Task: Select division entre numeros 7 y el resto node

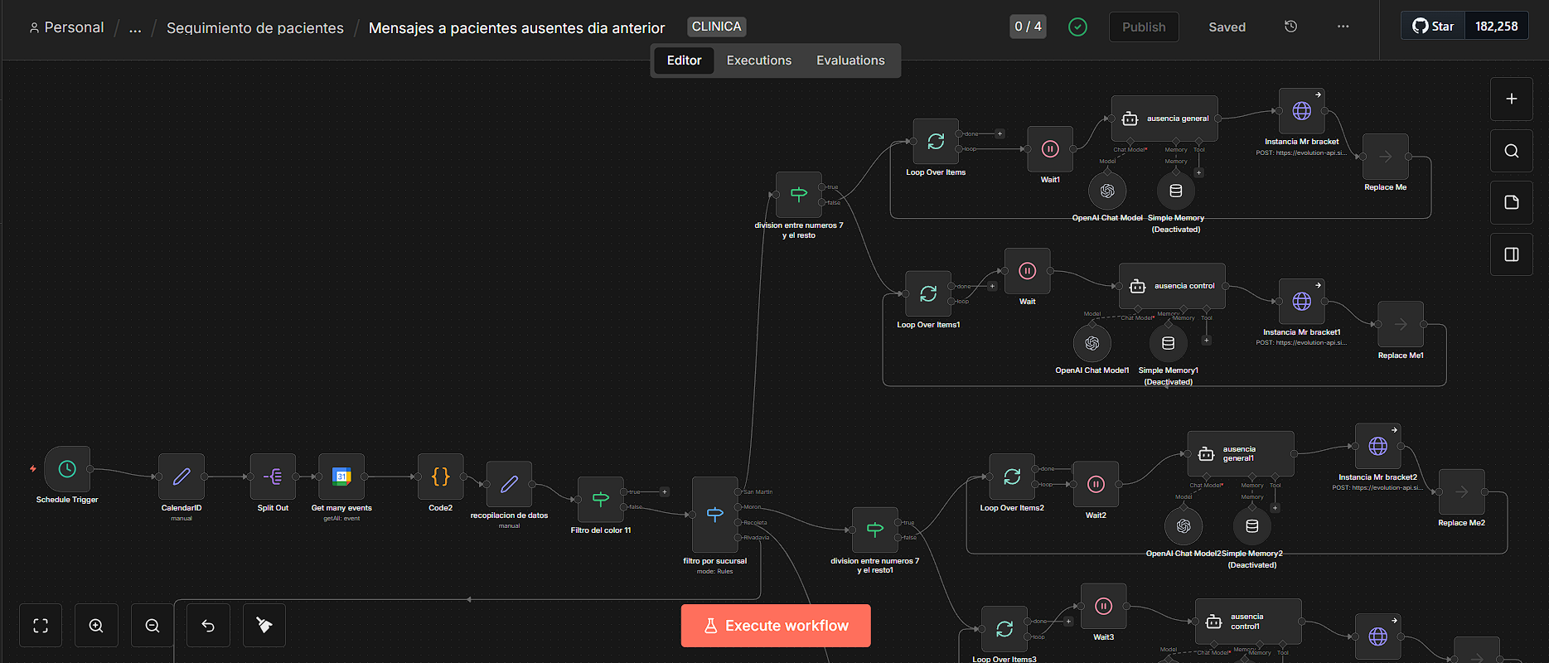Action: (x=799, y=195)
